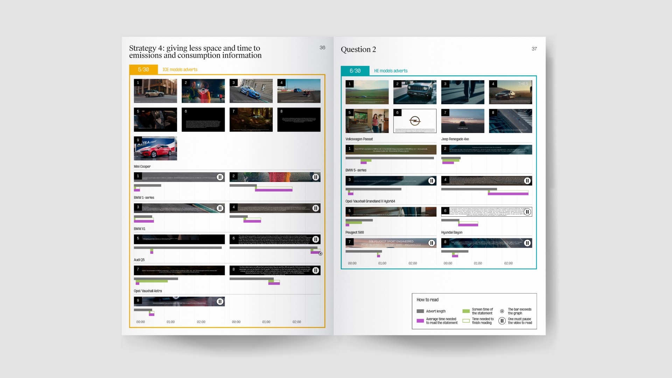This screenshot has width=672, height=378.
Task: Open ICE thumbnail 7 showing forest scene
Action: (251, 120)
